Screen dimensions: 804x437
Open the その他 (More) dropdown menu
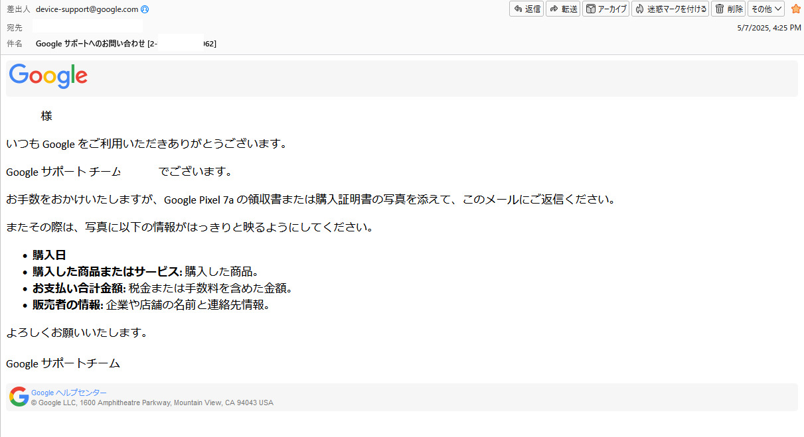point(766,9)
